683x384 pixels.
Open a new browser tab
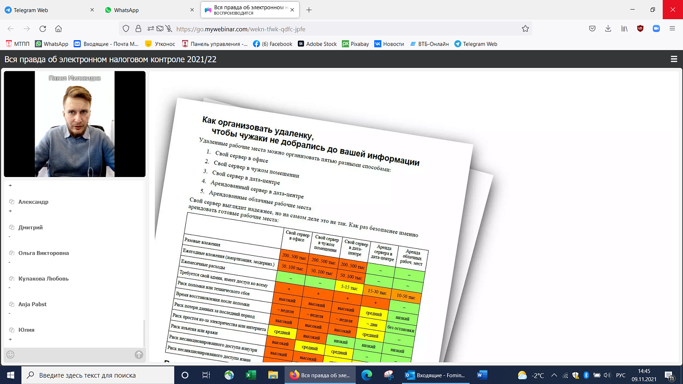pyautogui.click(x=309, y=10)
